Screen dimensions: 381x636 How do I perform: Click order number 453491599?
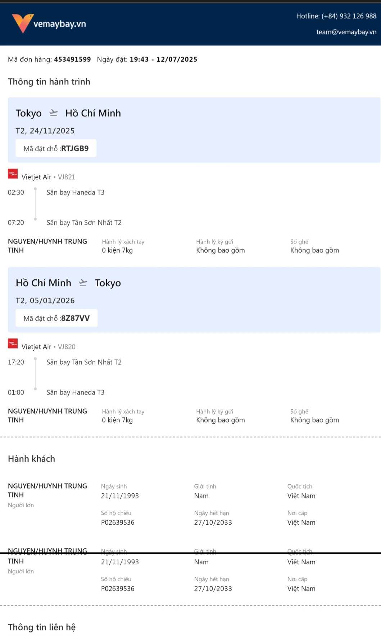click(x=72, y=59)
